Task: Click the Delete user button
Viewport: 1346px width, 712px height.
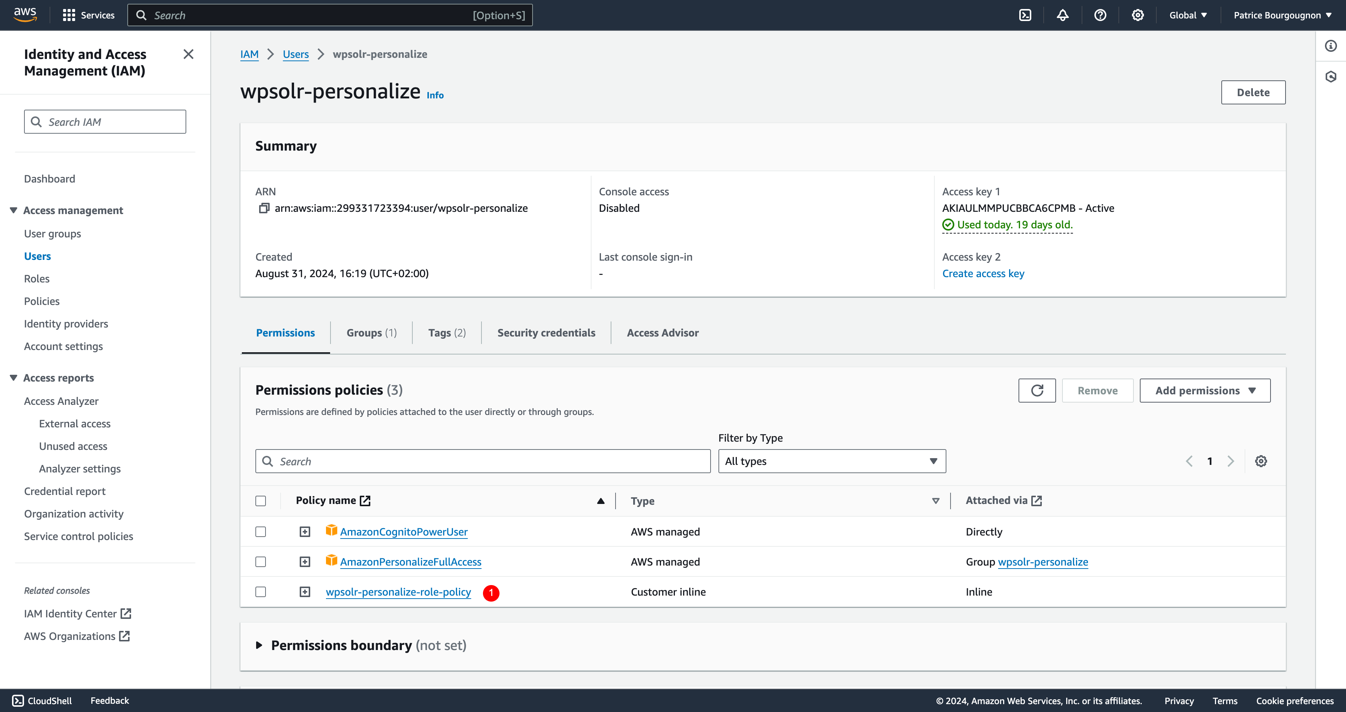Action: click(1253, 92)
